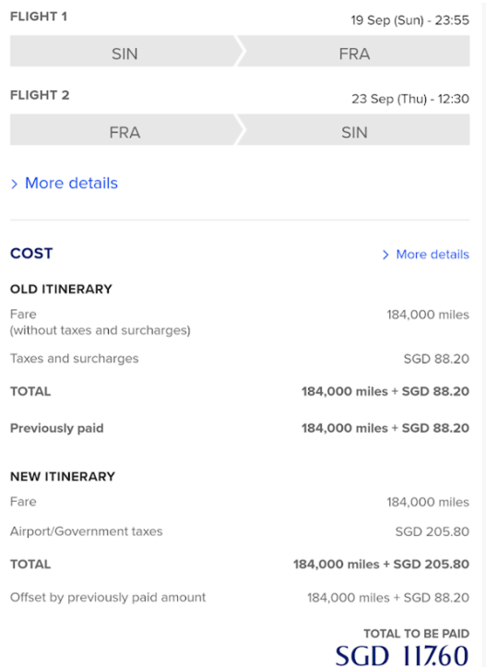Screen dimensions: 486x667
Task: Click Airport/Government taxes SGD 205.80 amount
Action: pyautogui.click(x=432, y=531)
